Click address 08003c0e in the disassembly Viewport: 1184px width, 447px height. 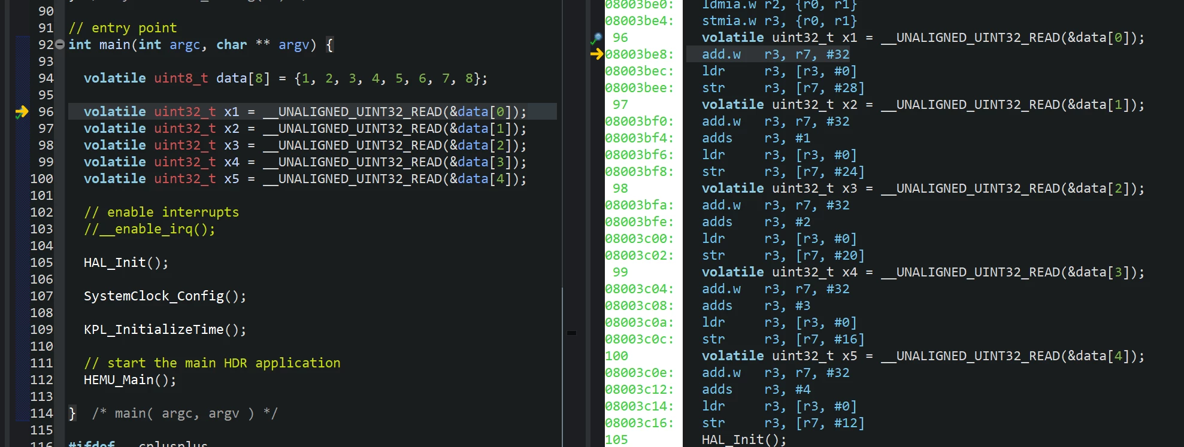(639, 373)
